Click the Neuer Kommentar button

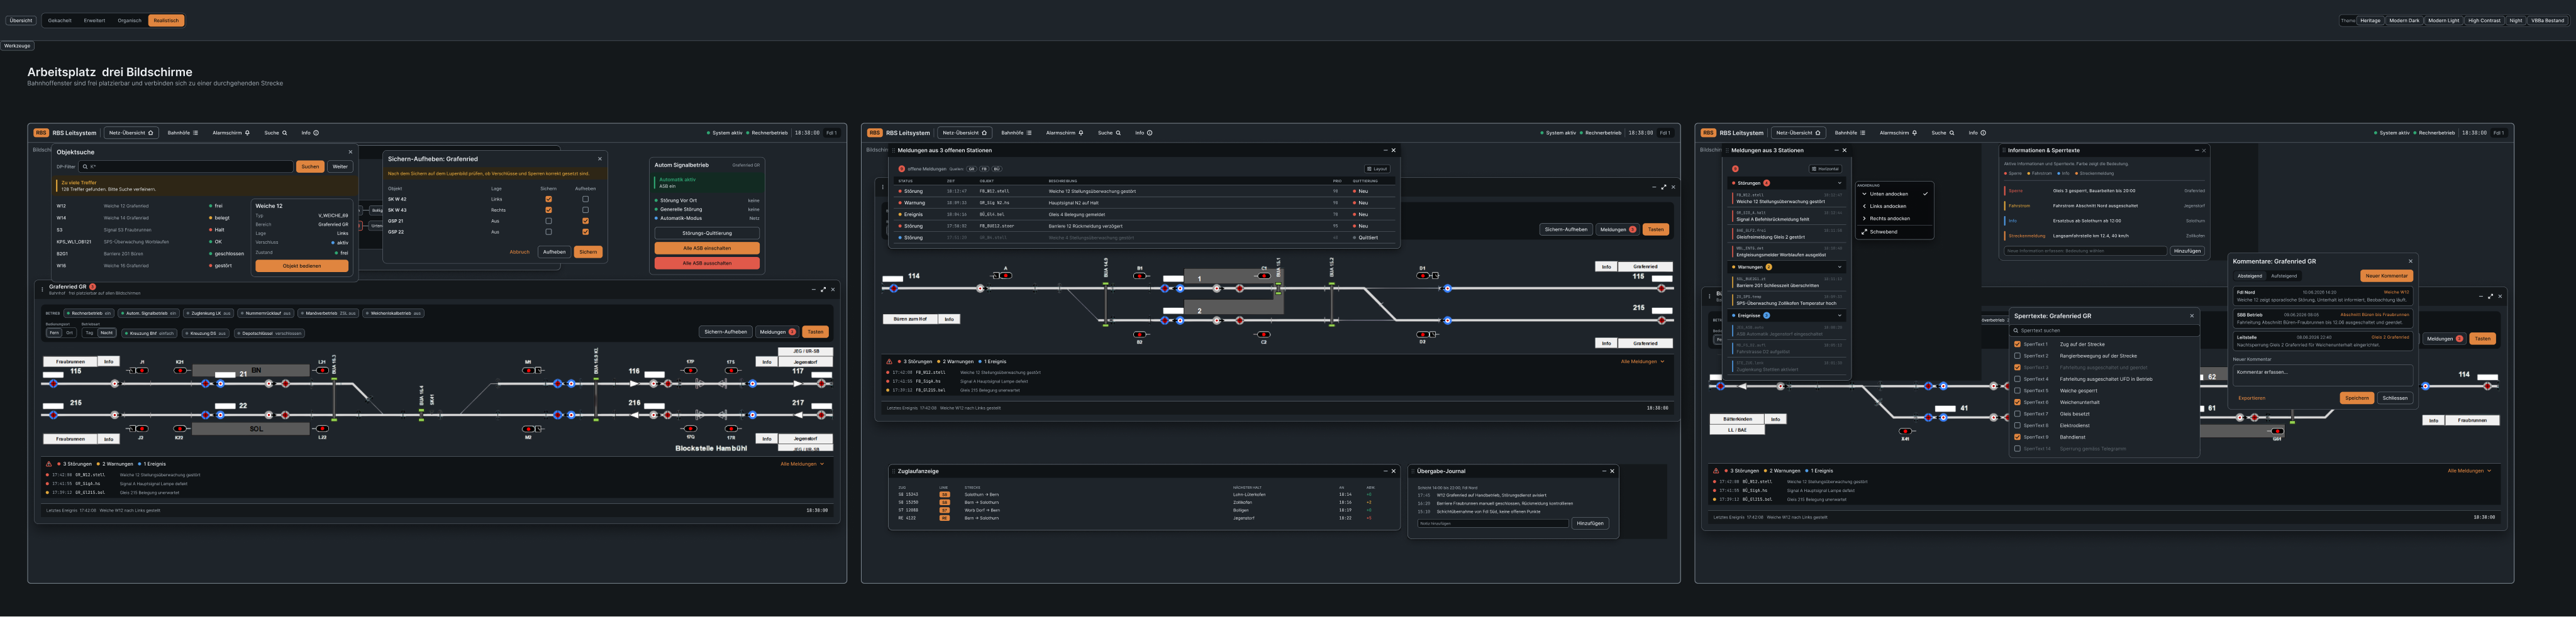[2387, 276]
